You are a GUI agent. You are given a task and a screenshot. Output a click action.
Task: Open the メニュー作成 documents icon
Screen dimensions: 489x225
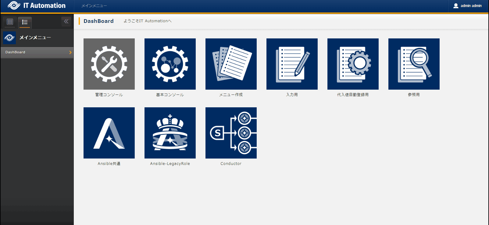tap(231, 64)
